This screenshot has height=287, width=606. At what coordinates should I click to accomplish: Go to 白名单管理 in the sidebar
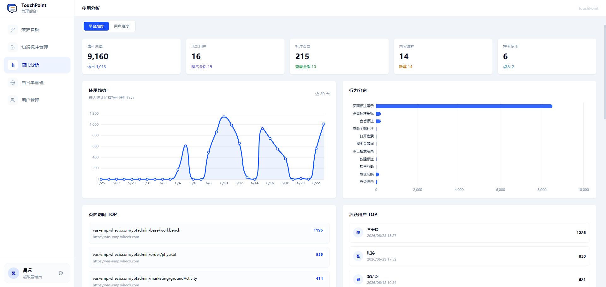click(x=37, y=83)
